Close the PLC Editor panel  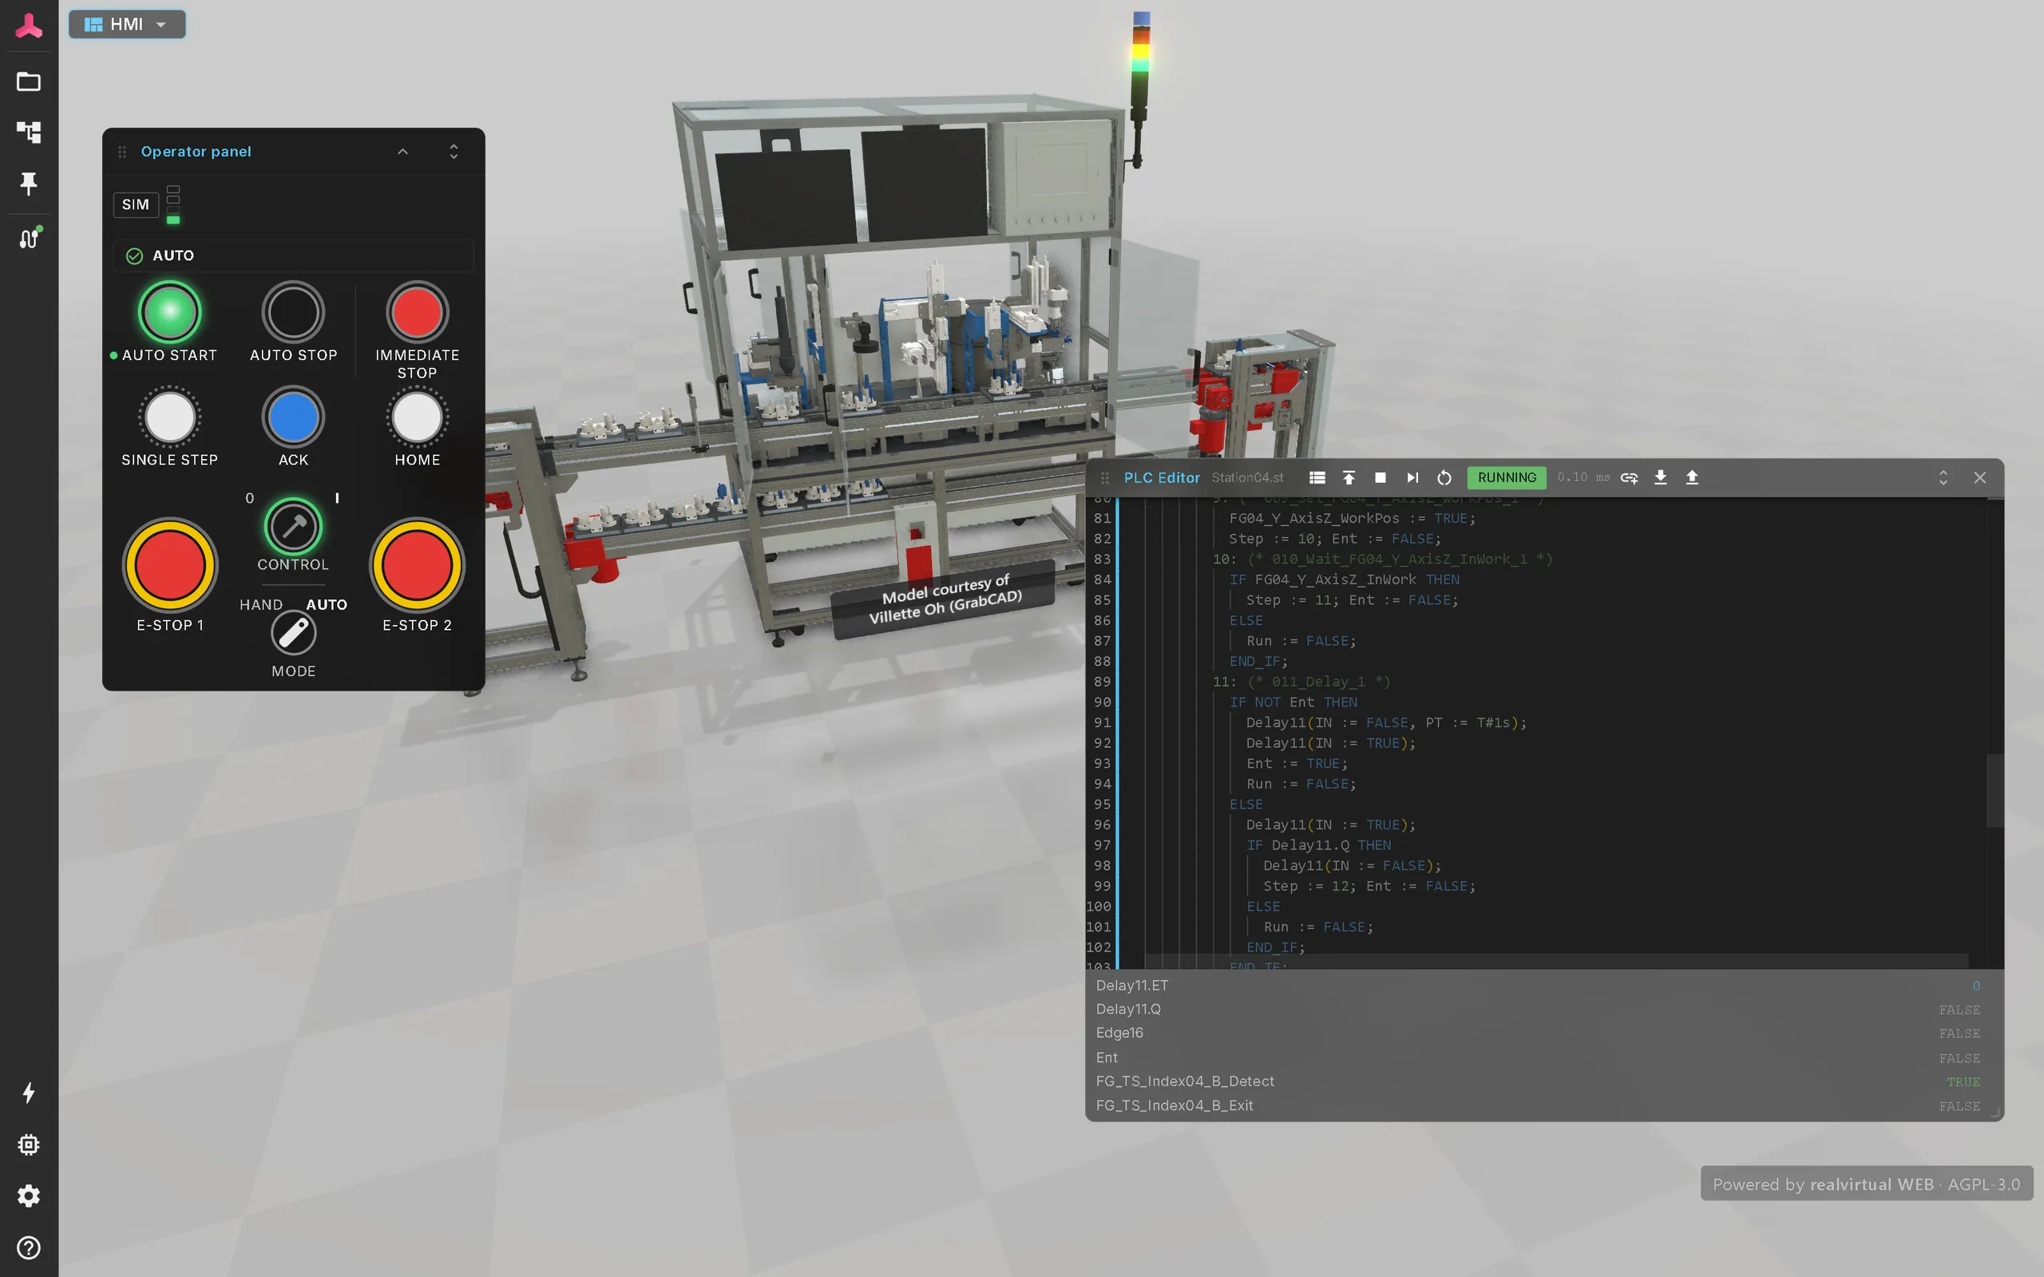[x=1980, y=478]
